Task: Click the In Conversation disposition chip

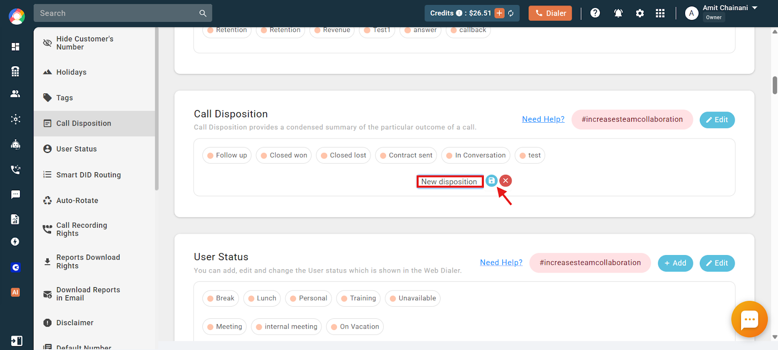Action: pyautogui.click(x=476, y=155)
